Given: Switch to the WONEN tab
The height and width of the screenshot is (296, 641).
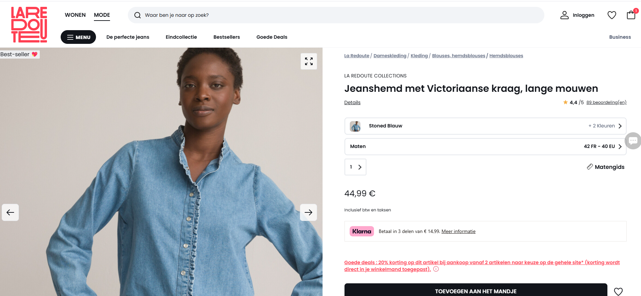Looking at the screenshot, I should tap(75, 15).
